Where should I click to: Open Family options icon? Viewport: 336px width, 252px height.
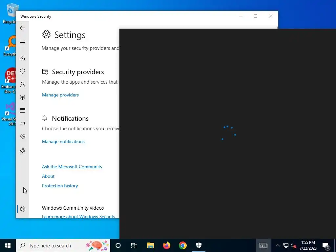[x=23, y=150]
